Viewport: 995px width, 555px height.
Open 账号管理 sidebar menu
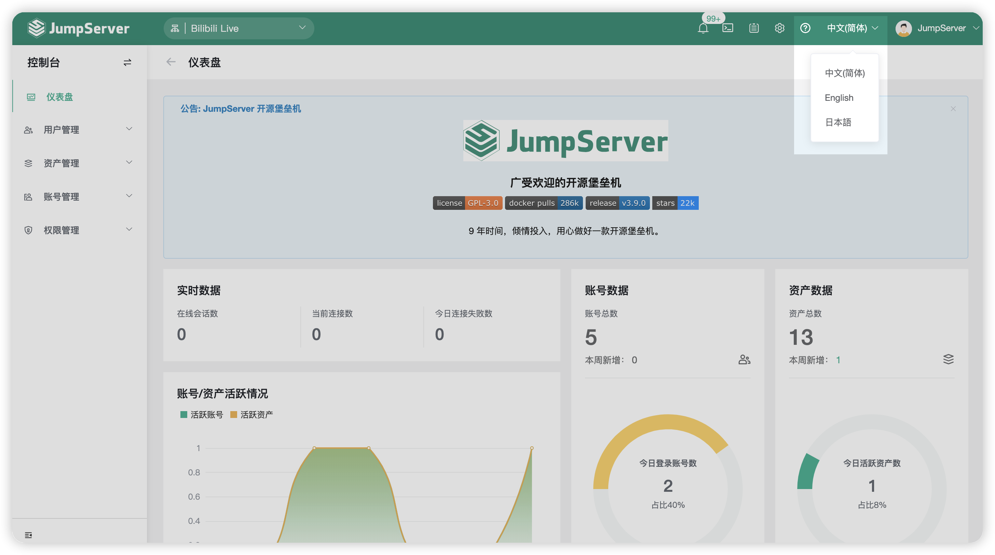pos(80,197)
